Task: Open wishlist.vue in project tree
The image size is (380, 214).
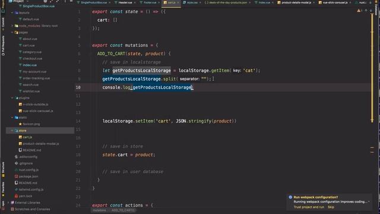Action: [x=31, y=91]
